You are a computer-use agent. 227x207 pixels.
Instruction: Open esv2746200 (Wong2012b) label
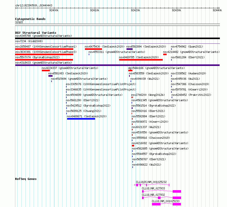148,95
